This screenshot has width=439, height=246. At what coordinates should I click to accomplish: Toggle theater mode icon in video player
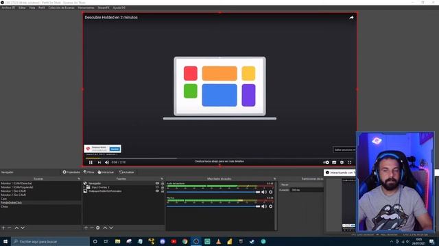[x=334, y=163]
